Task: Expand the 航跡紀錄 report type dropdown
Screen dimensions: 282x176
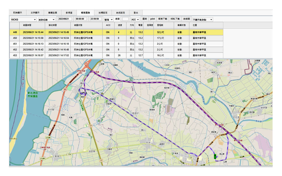Action: pyautogui.click(x=46, y=20)
